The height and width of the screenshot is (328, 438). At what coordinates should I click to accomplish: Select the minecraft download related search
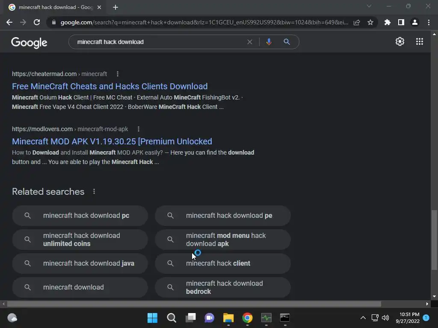click(80, 287)
